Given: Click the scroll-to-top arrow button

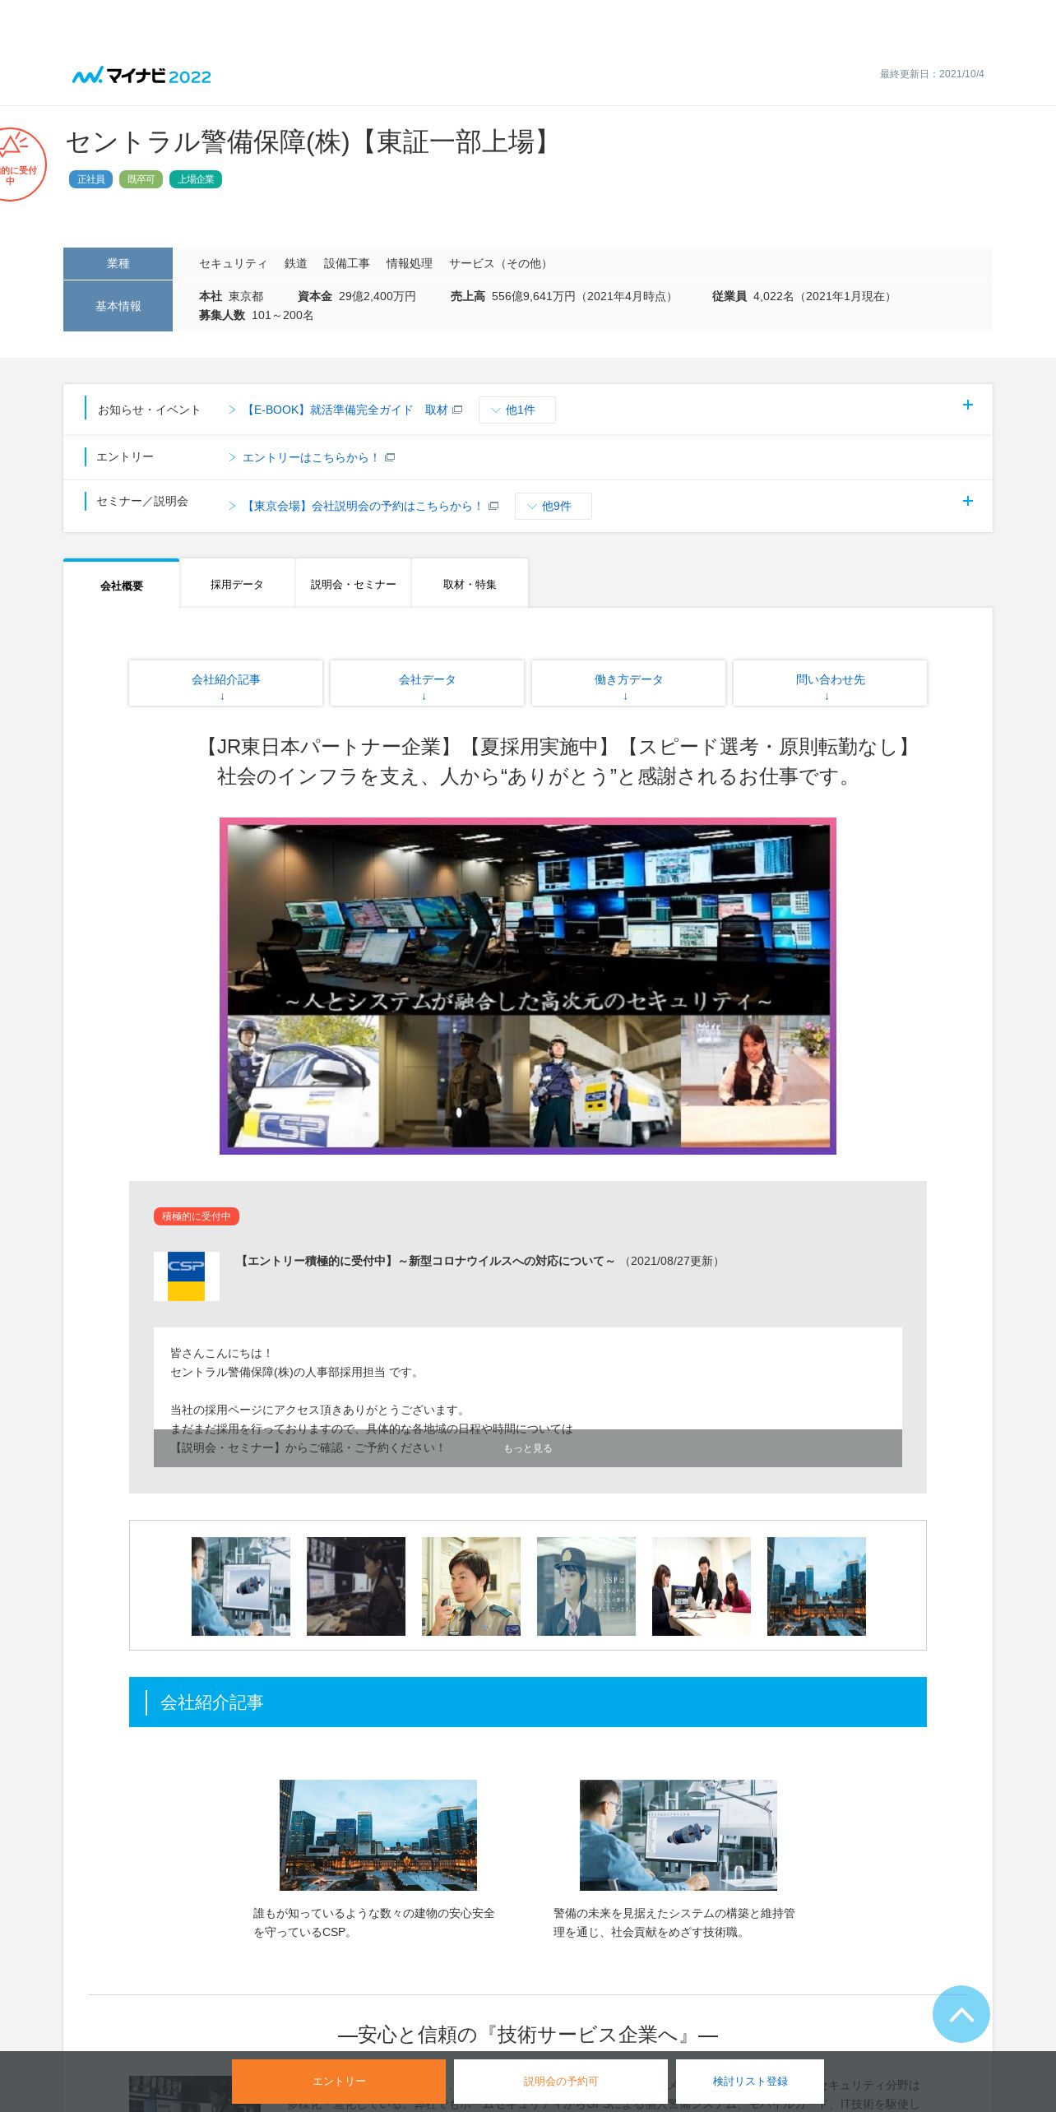Looking at the screenshot, I should click(961, 2014).
